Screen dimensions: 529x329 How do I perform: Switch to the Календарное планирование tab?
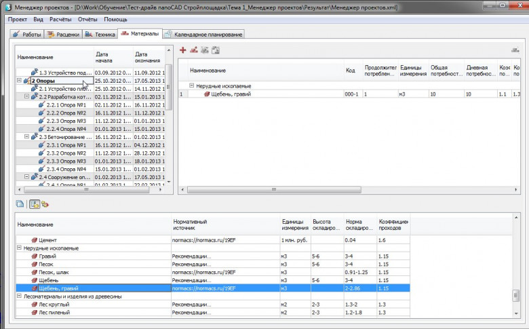[x=203, y=35]
